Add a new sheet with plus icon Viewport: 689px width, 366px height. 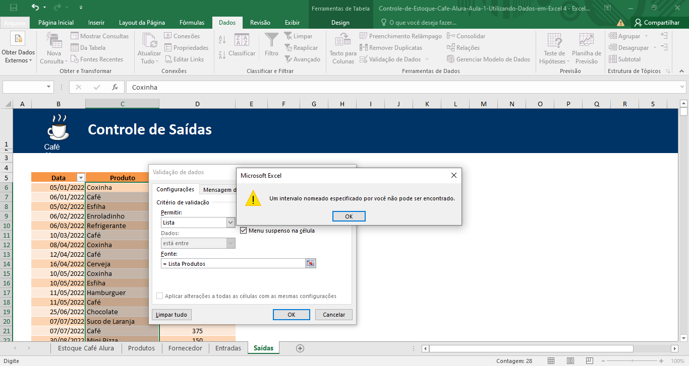tap(300, 348)
